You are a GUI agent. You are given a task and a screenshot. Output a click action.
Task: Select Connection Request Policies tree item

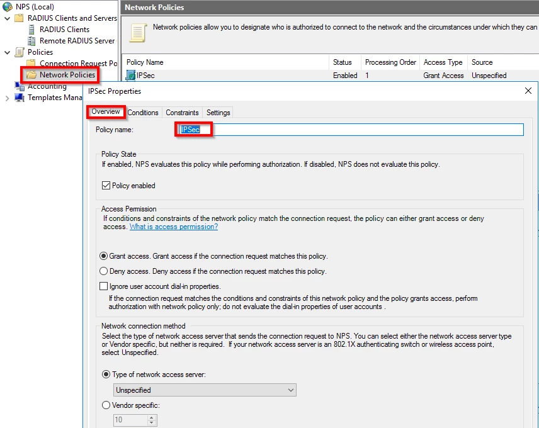pyautogui.click(x=78, y=63)
